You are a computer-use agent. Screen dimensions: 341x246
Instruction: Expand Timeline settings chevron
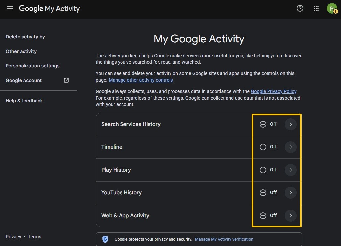pyautogui.click(x=291, y=147)
